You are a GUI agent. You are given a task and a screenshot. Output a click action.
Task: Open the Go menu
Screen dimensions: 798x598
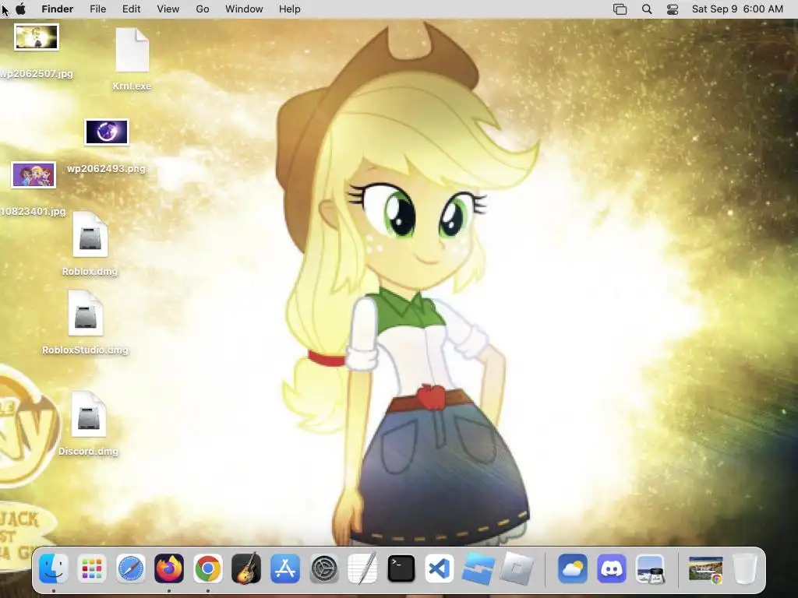[x=203, y=9]
